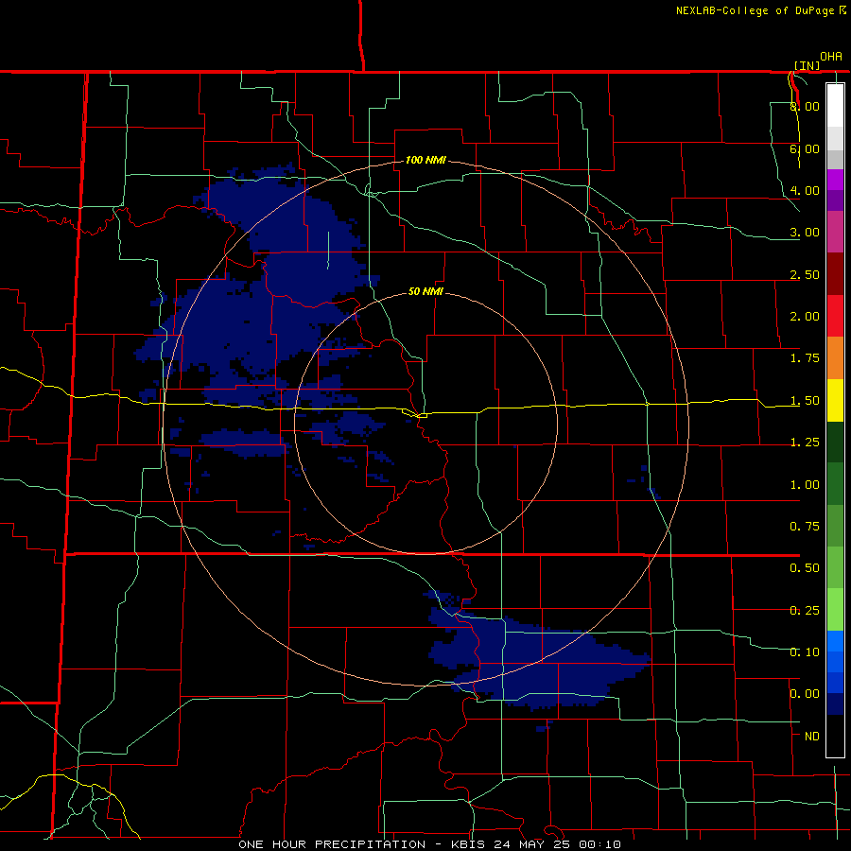Click the ND legend label

[812, 737]
